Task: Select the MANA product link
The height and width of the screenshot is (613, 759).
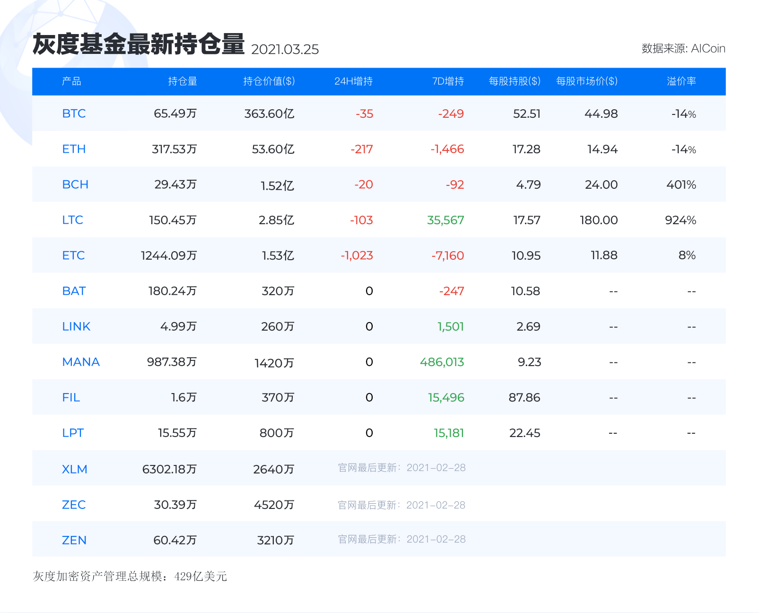Action: coord(81,362)
